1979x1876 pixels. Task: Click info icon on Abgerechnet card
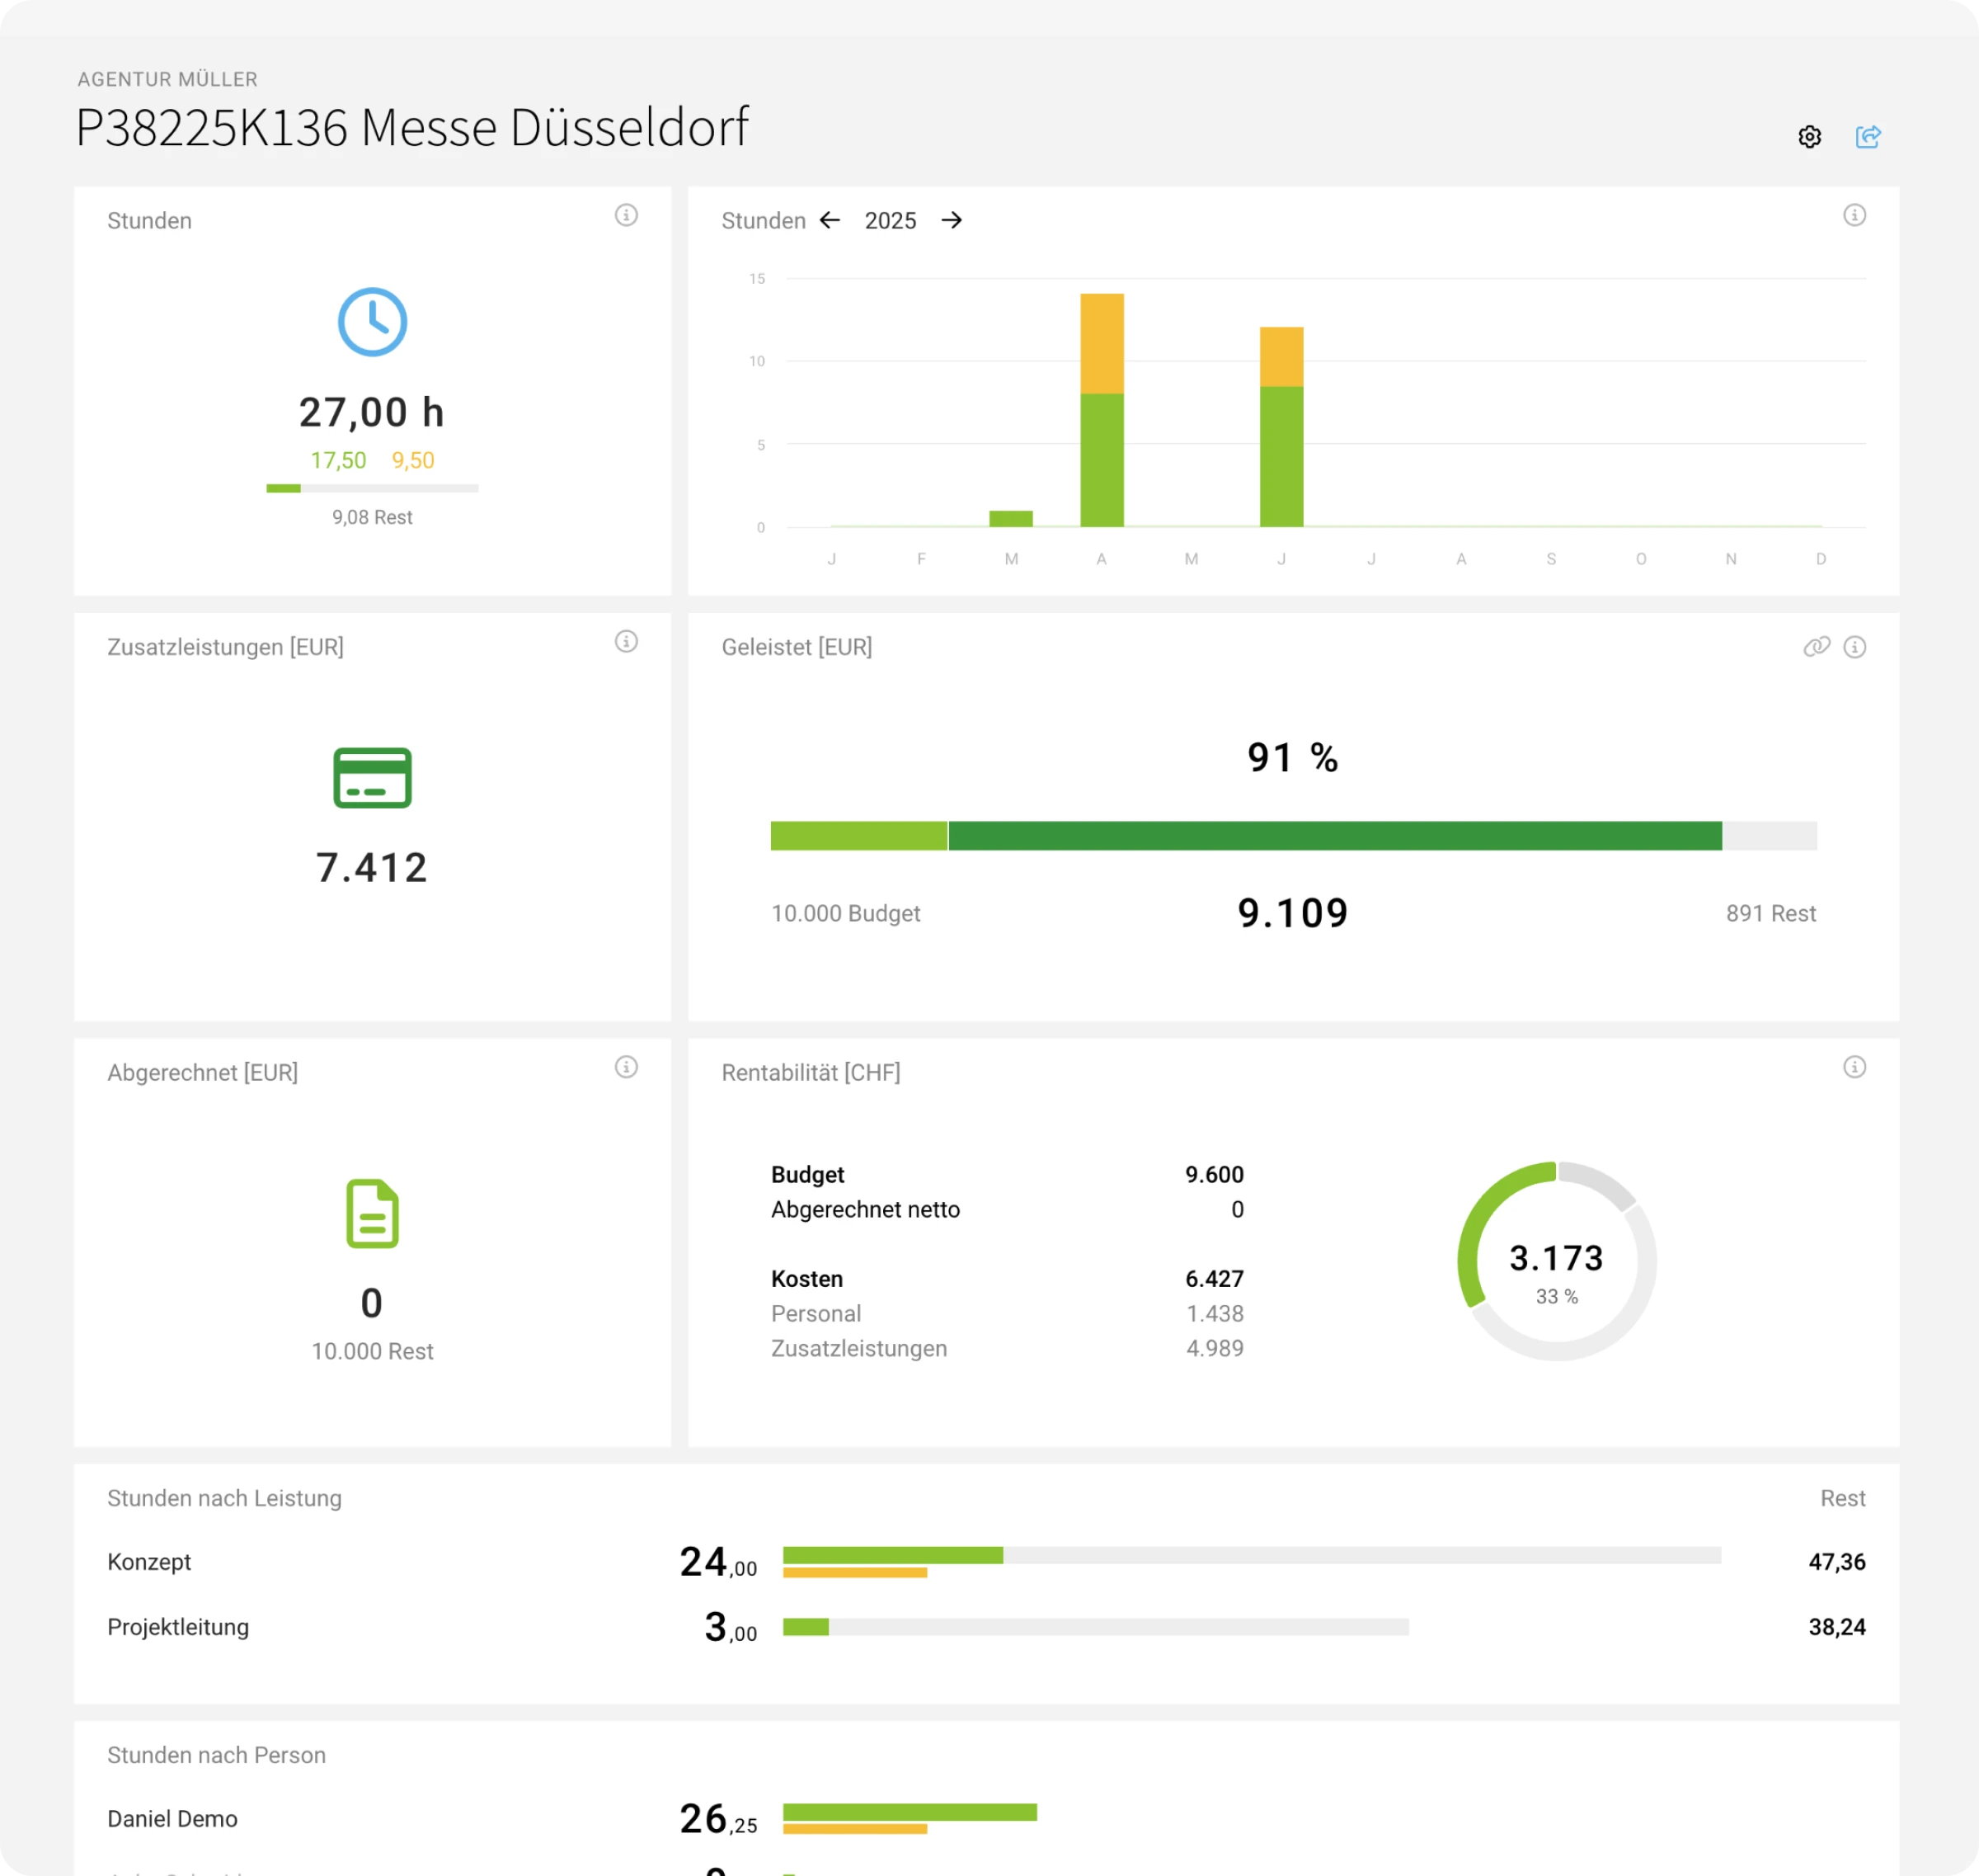click(626, 1067)
